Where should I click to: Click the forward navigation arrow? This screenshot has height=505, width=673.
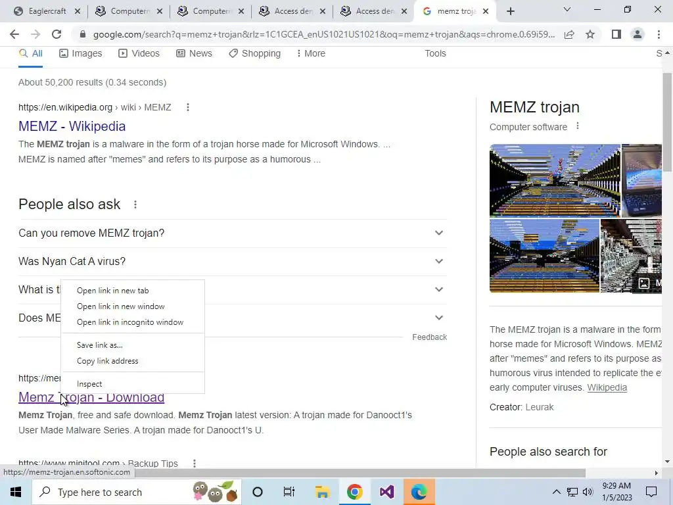pyautogui.click(x=35, y=34)
